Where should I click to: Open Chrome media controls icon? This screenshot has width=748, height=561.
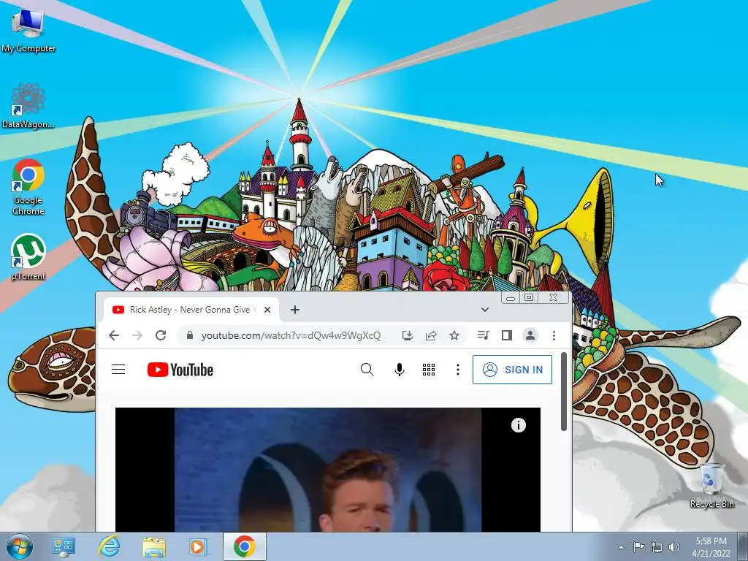[484, 335]
